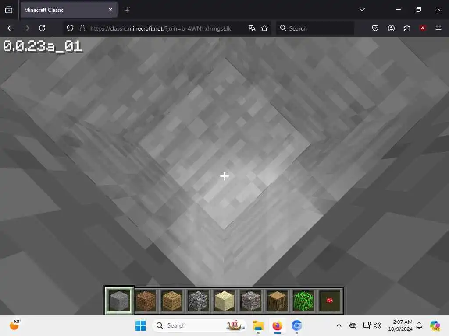This screenshot has width=449, height=336.
Task: Click the taskbar Search box
Action: click(200, 325)
